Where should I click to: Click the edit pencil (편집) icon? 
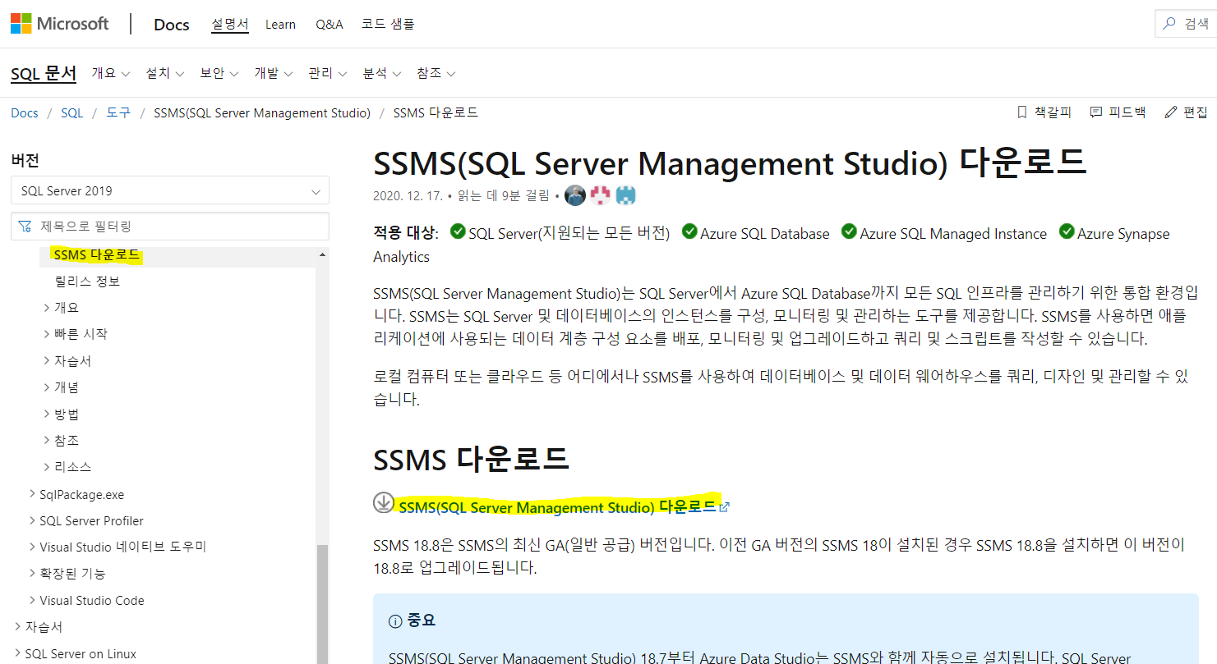1171,112
